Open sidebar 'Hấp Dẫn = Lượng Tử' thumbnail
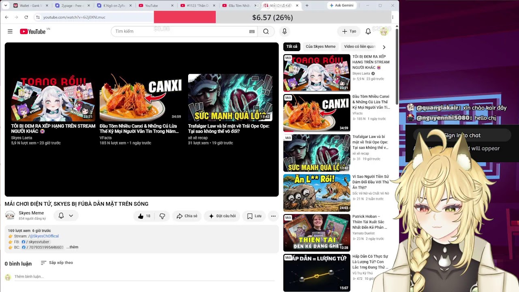This screenshot has height=292, width=519. click(317, 273)
